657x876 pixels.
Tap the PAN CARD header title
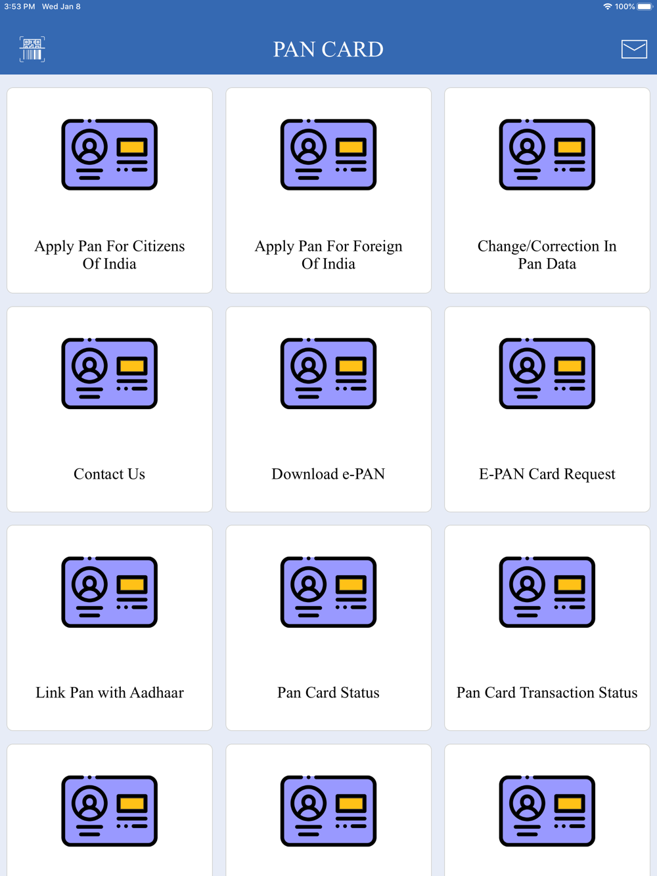[328, 49]
